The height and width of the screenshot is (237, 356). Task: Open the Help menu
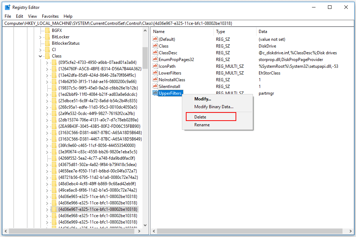point(68,16)
